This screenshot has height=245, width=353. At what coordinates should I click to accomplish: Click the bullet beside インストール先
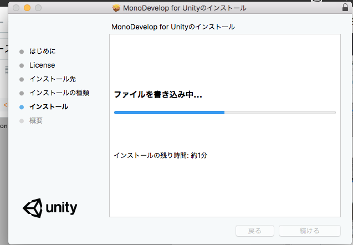(22, 79)
